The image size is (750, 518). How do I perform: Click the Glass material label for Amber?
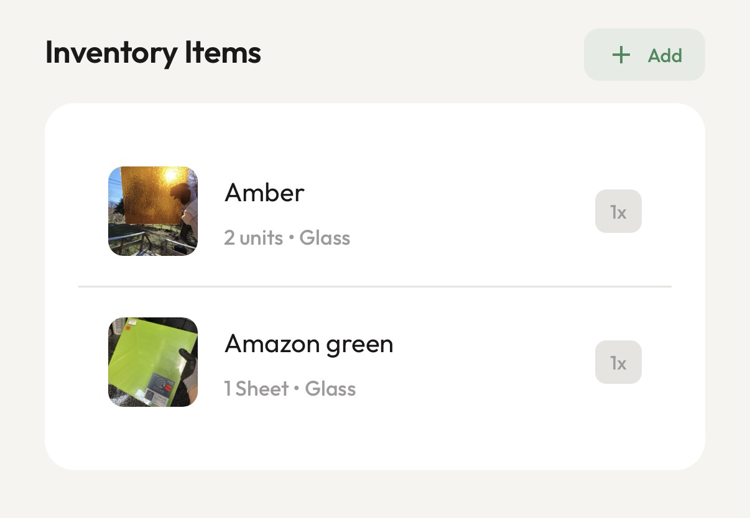coord(325,238)
